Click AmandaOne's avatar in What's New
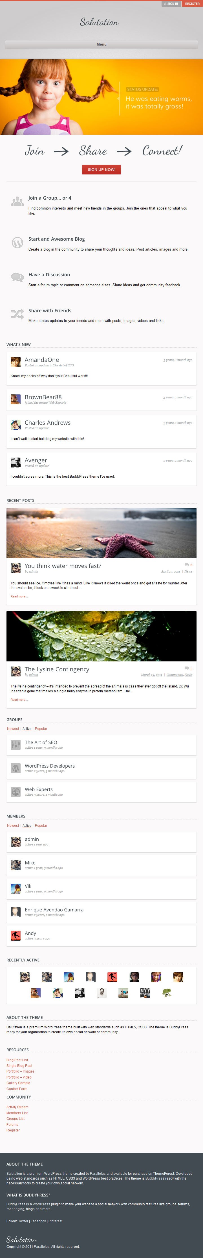The width and height of the screenshot is (203, 1258). [16, 361]
